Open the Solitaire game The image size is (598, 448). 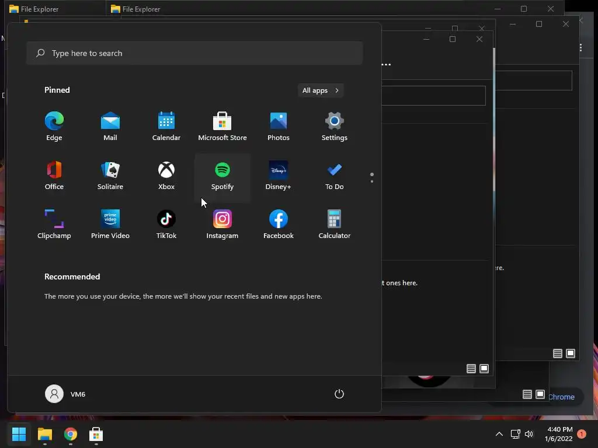[x=110, y=176]
